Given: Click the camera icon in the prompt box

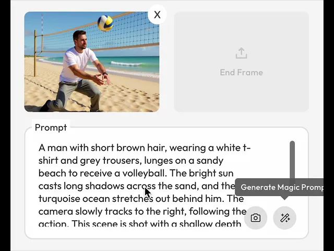Looking at the screenshot, I should pos(255,218).
